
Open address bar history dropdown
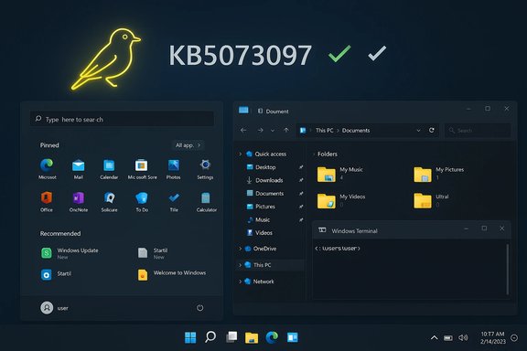418,131
